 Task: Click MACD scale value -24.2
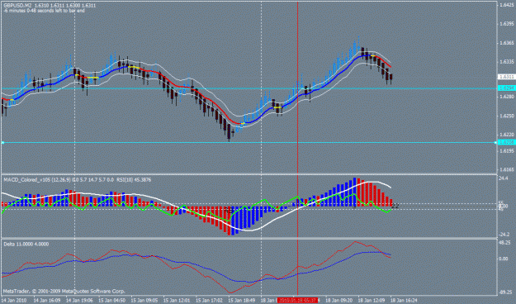click(504, 235)
